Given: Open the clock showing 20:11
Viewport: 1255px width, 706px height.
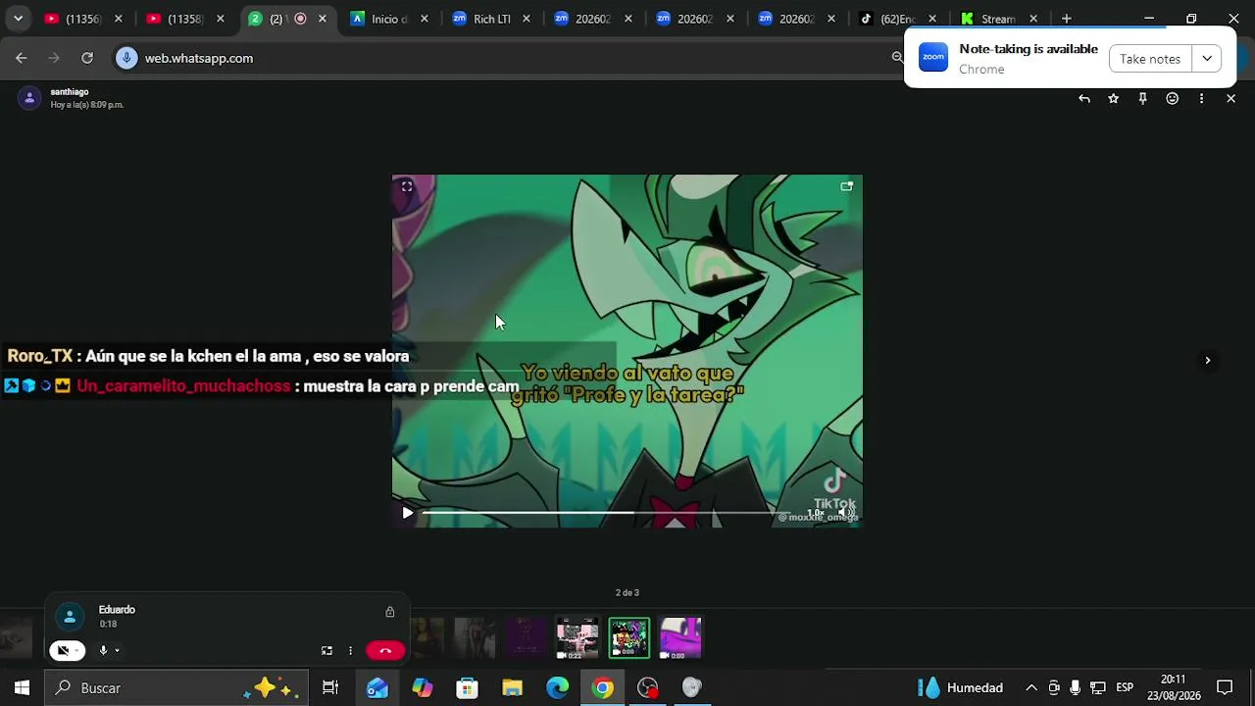Looking at the screenshot, I should tap(1174, 687).
